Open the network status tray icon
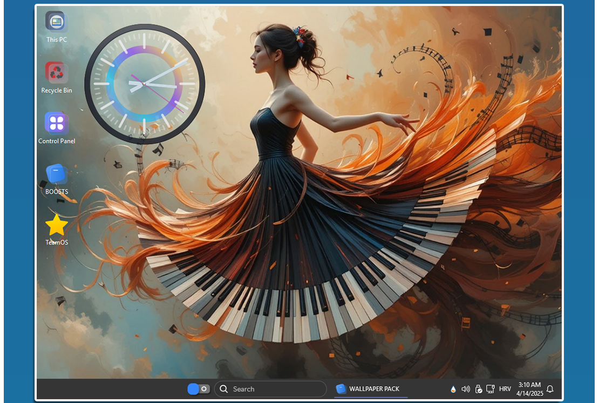 coord(491,389)
